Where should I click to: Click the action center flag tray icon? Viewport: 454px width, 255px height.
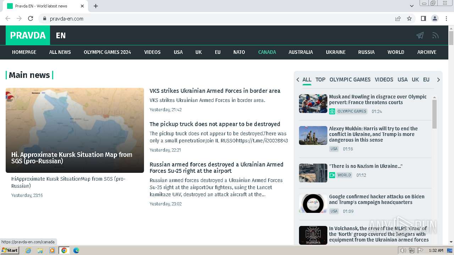420,250
